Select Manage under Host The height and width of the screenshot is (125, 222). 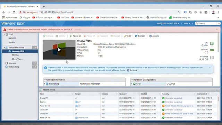pyautogui.click(x=12, y=38)
